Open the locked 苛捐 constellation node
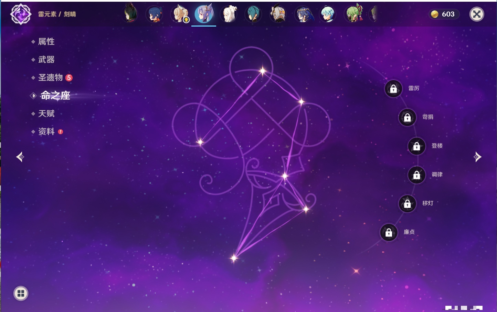The image size is (497, 312). 408,117
